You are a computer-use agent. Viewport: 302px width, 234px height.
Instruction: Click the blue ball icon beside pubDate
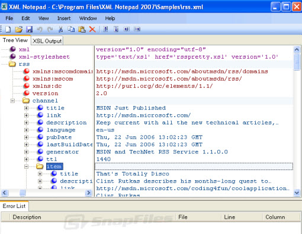coord(40,137)
